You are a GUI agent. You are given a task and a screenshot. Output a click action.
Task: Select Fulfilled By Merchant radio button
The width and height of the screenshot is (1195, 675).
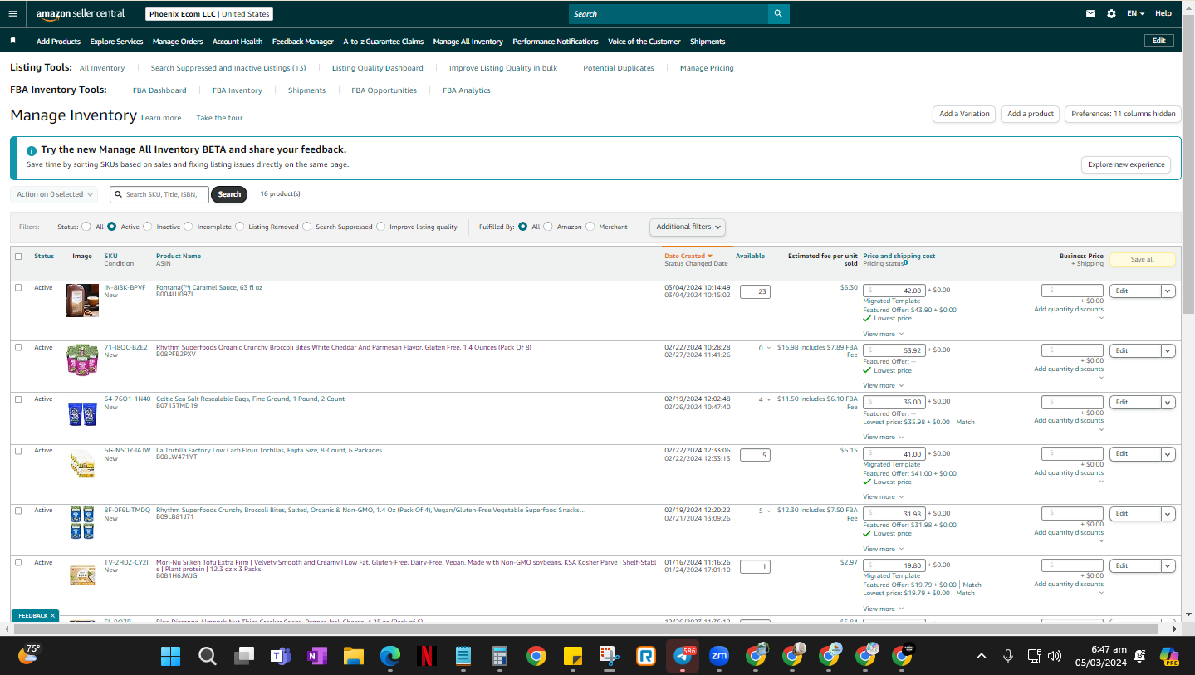pyautogui.click(x=590, y=226)
